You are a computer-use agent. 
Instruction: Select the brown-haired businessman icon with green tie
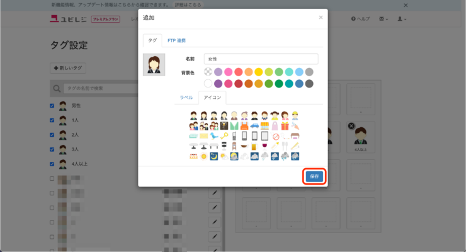[193, 115]
